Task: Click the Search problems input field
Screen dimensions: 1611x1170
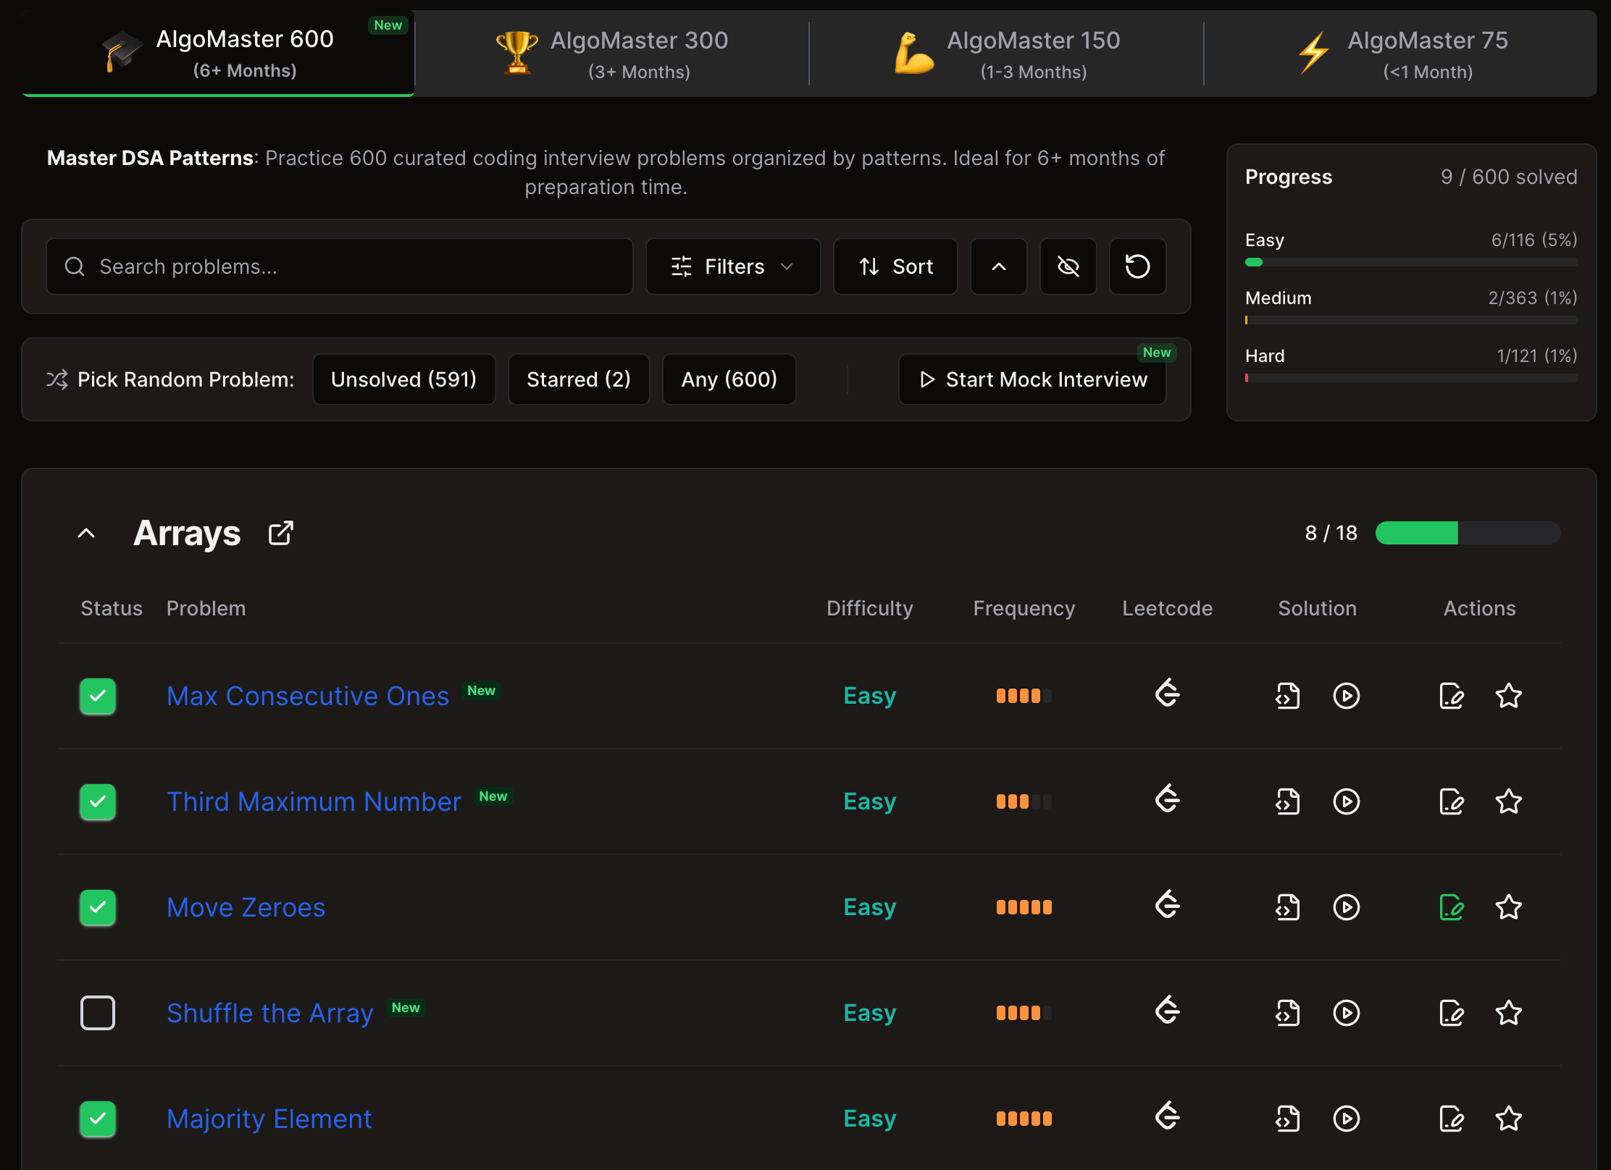Action: [x=340, y=266]
